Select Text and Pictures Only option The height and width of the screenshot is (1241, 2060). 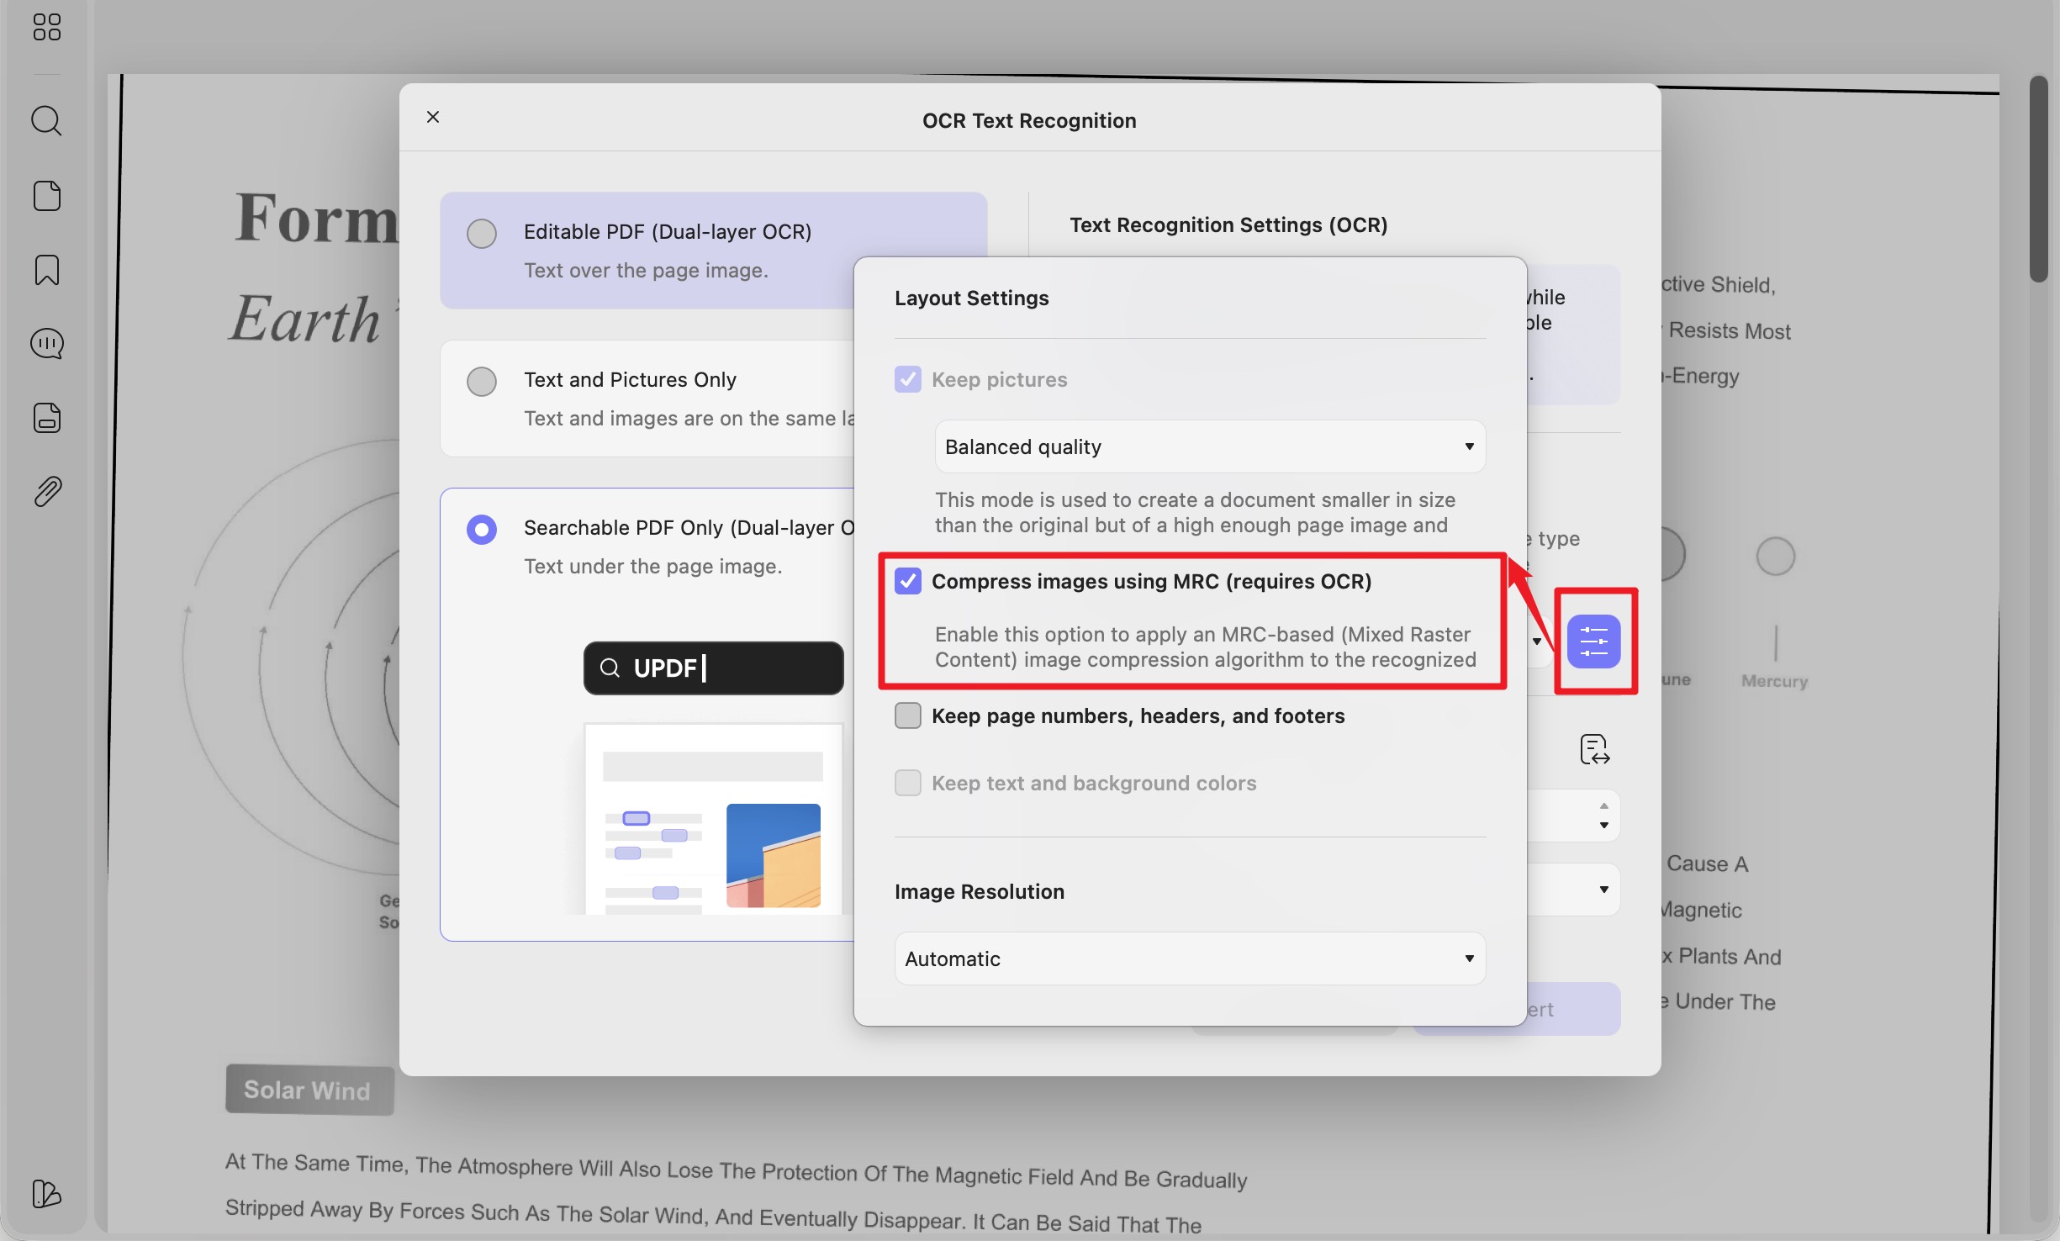(482, 381)
